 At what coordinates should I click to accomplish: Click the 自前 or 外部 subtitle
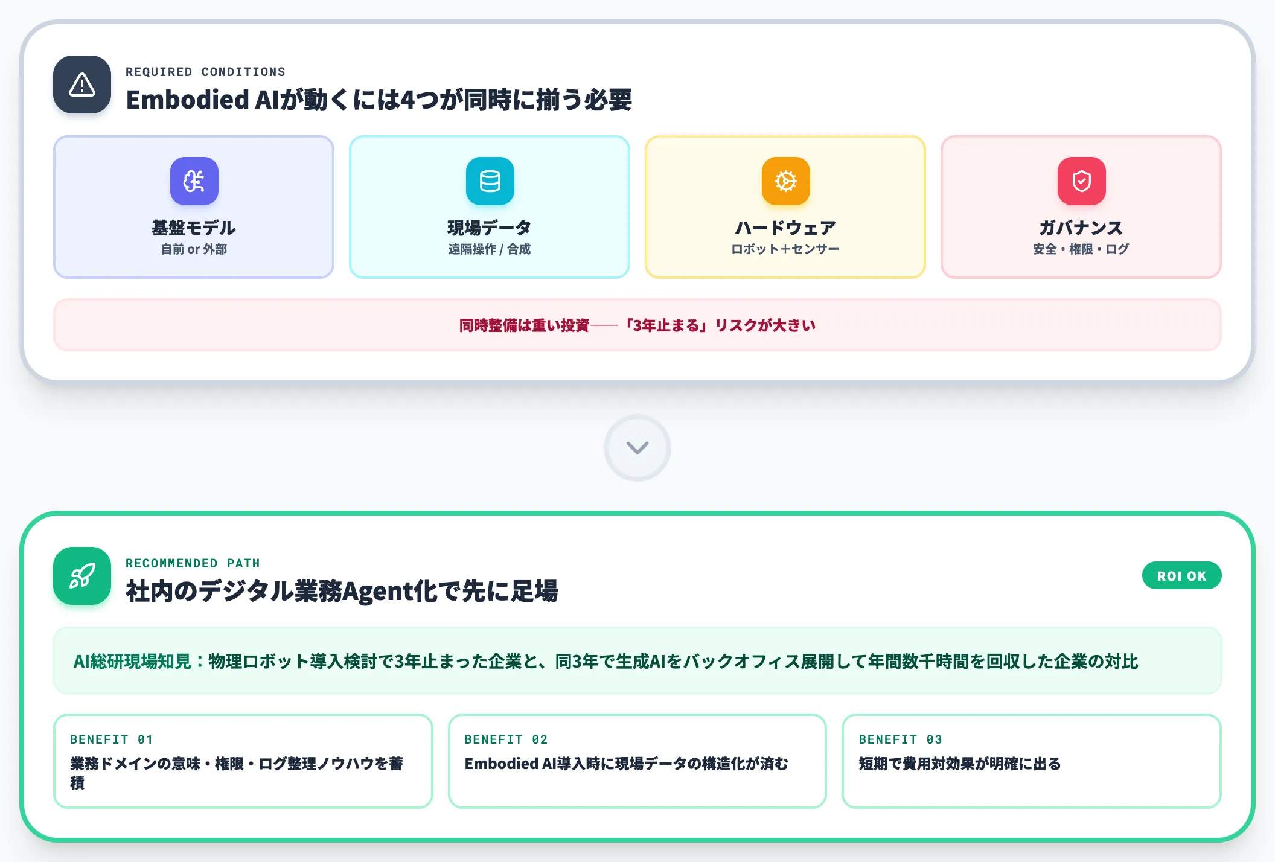tap(194, 249)
